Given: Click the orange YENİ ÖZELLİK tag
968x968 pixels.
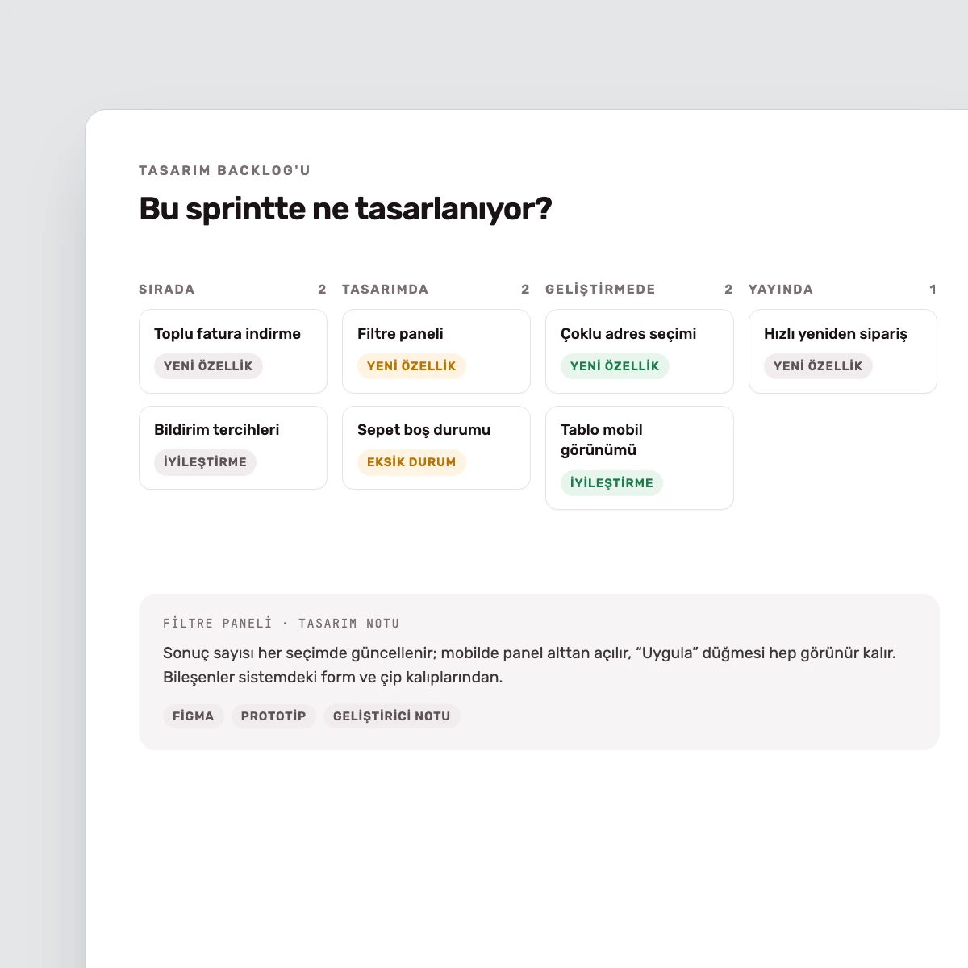Looking at the screenshot, I should 411,366.
